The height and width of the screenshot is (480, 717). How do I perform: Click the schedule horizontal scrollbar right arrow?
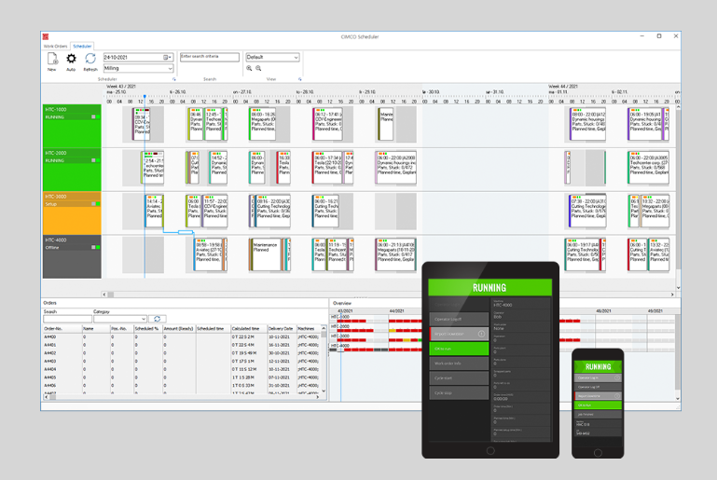pyautogui.click(x=672, y=295)
